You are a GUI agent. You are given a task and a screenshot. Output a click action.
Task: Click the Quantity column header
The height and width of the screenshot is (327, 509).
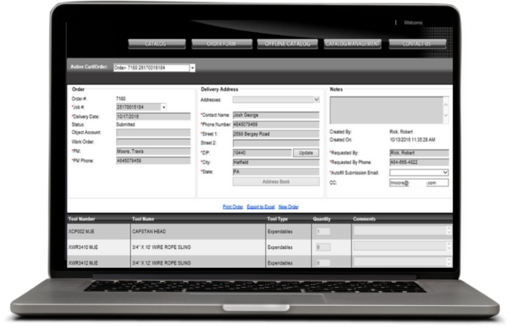[x=322, y=219]
